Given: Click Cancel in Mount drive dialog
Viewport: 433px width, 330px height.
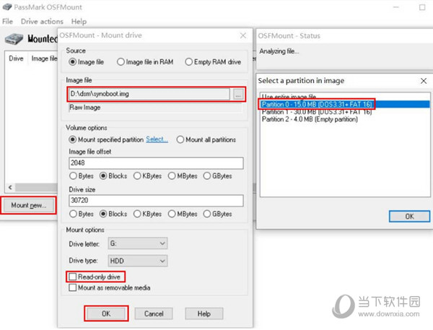Looking at the screenshot, I should (154, 313).
